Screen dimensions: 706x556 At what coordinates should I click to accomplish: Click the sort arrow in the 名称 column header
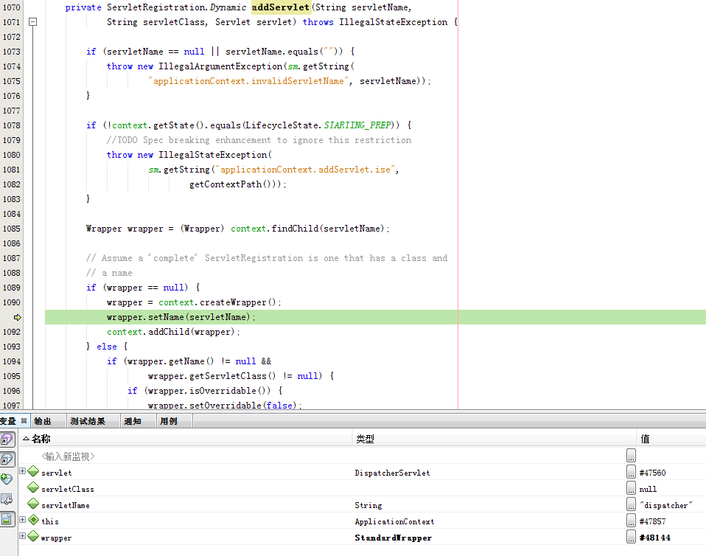[x=26, y=439]
